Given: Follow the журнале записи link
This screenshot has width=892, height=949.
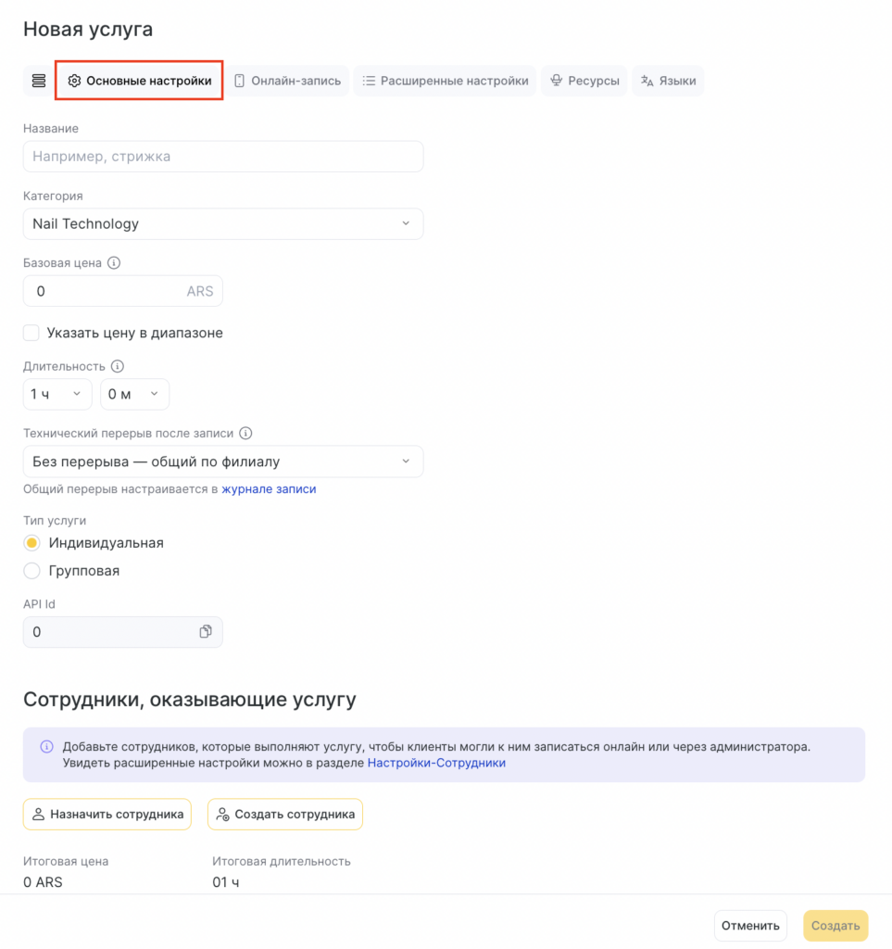Looking at the screenshot, I should [x=269, y=489].
